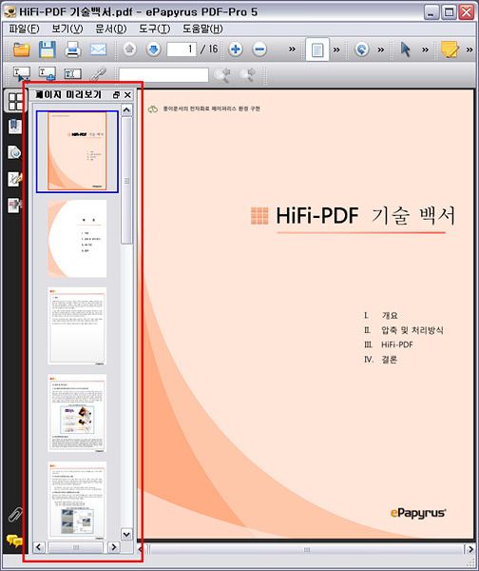
Task: Open the signatures panel icon in the sidebar
Action: coord(14,179)
